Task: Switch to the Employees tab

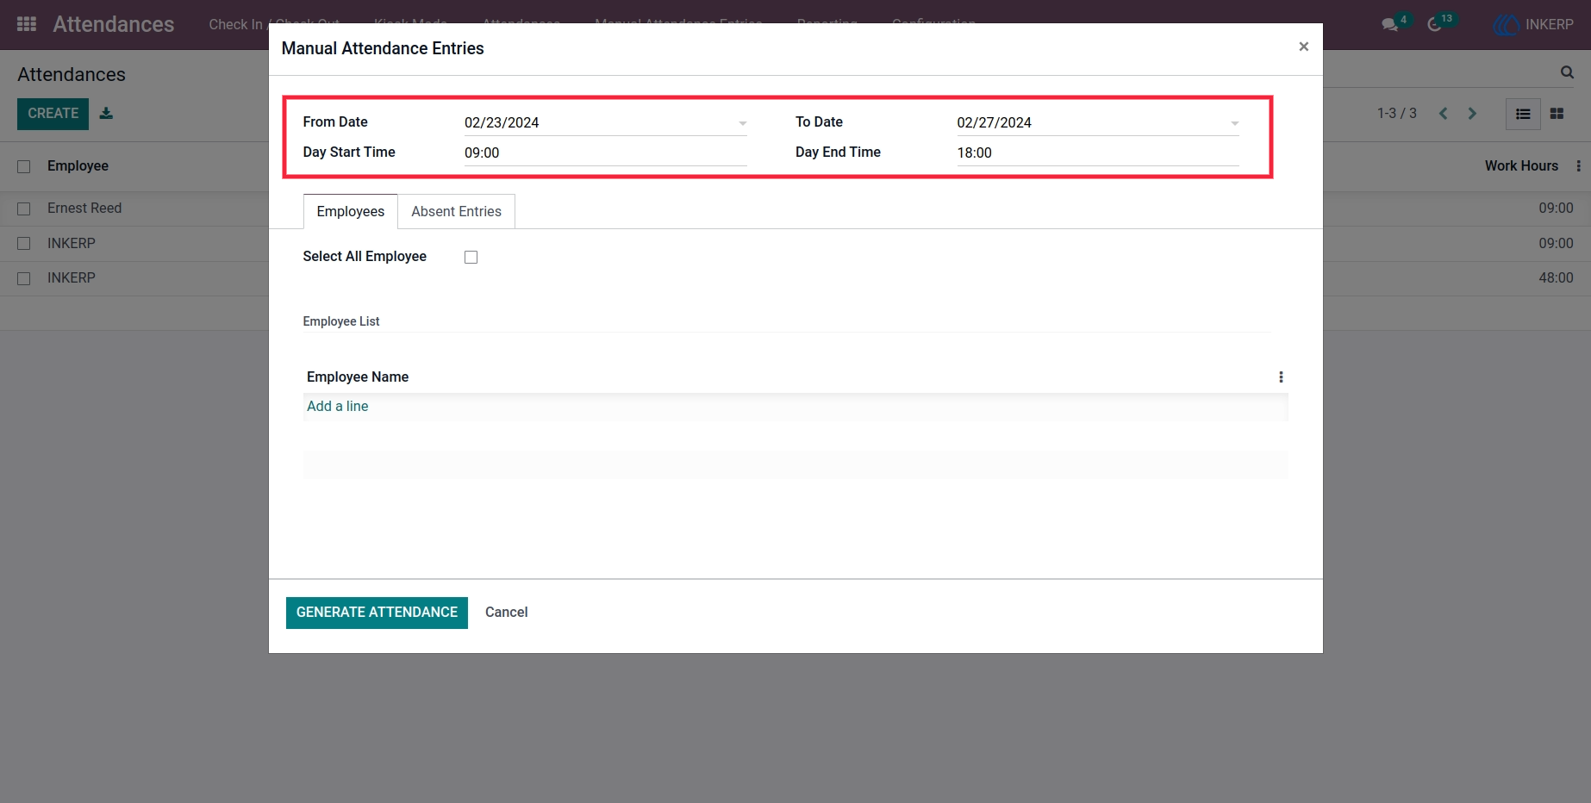Action: click(351, 211)
